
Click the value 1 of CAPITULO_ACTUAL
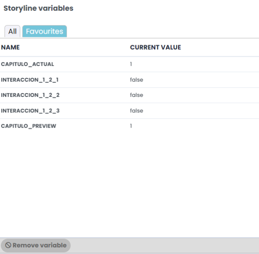(x=131, y=64)
